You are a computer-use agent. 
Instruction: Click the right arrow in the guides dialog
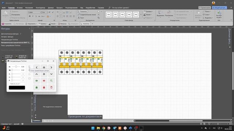tap(51, 67)
